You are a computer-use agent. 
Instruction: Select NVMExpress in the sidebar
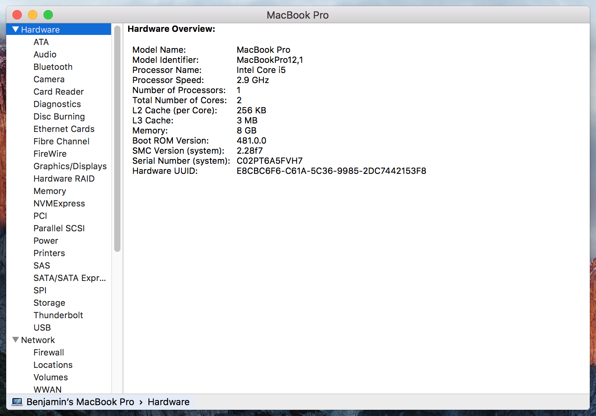[59, 203]
